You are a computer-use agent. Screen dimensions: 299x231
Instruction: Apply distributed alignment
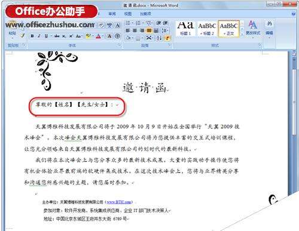[x=156, y=30]
